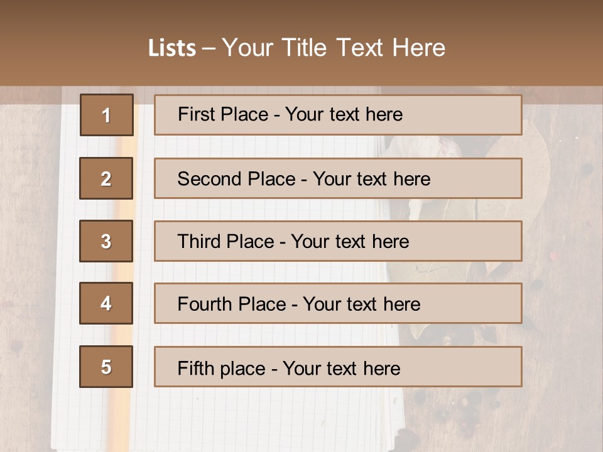Click the pink peppercorn on the right
The width and height of the screenshot is (603, 452).
tap(553, 257)
